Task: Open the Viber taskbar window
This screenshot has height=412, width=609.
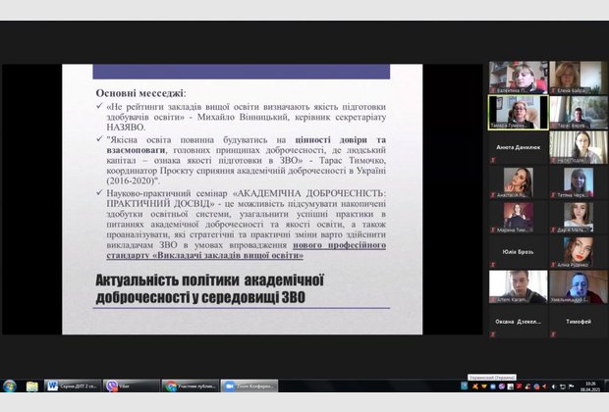Action: tap(131, 386)
